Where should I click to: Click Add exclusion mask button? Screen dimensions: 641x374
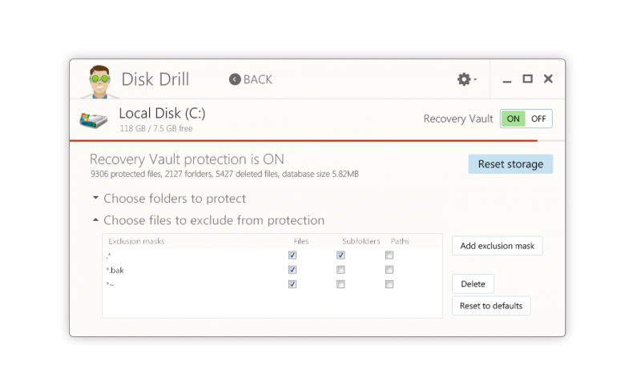click(497, 246)
